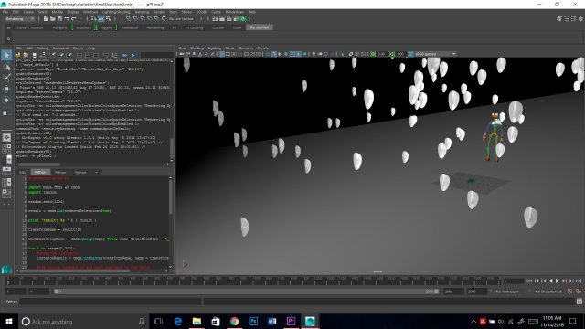
Task: Add a new tab in Script Editor
Action: [x=96, y=173]
